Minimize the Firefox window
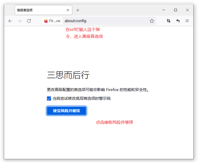The height and width of the screenshot is (162, 198). (164, 10)
